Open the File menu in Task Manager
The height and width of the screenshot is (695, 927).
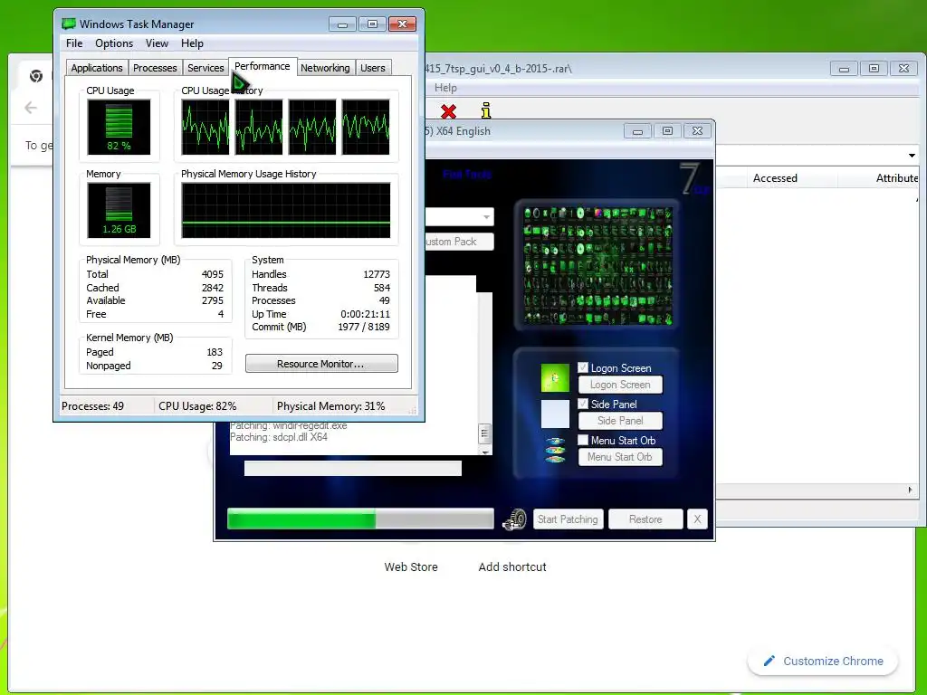coord(74,43)
